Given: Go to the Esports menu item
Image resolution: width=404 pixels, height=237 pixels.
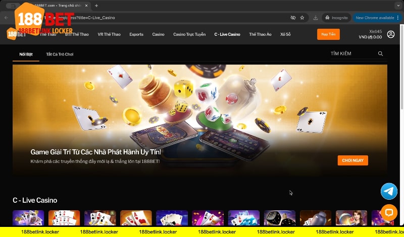Looking at the screenshot, I should click(136, 34).
